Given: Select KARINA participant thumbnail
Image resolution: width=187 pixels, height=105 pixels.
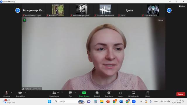Looking at the screenshot, I should (x=58, y=10).
